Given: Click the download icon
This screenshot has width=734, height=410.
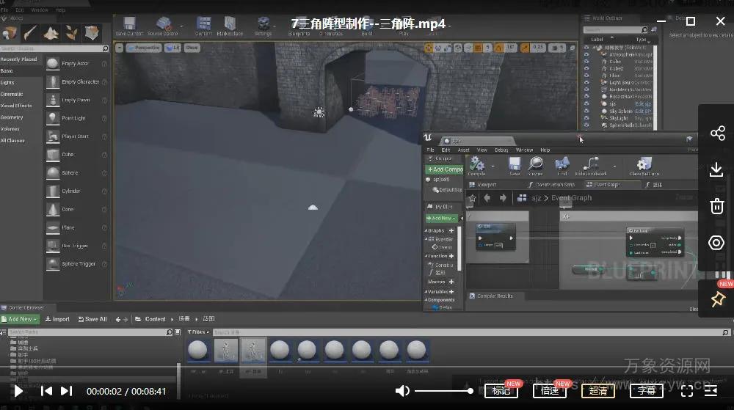Looking at the screenshot, I should coord(717,169).
